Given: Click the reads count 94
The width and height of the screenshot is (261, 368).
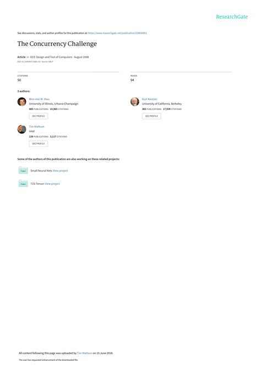Looking at the screenshot, I should (132, 80).
